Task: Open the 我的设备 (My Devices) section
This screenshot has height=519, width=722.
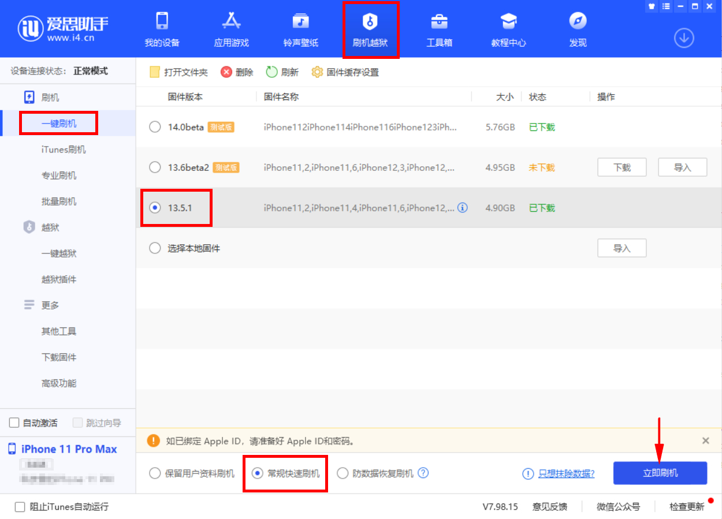Action: [162, 28]
